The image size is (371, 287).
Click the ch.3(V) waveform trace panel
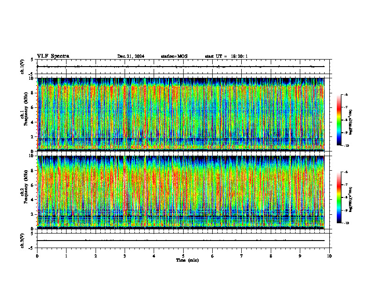pos(183,241)
